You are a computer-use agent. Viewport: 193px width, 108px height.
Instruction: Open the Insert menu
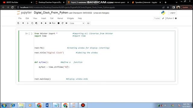click(x=43, y=18)
